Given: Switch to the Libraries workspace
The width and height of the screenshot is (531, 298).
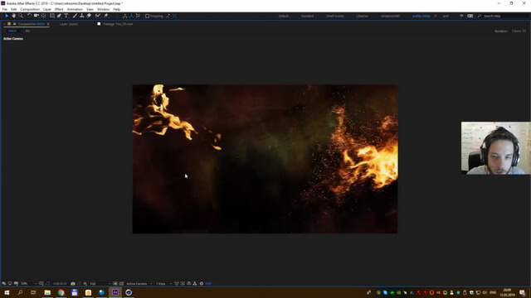Looking at the screenshot, I should coord(362,16).
